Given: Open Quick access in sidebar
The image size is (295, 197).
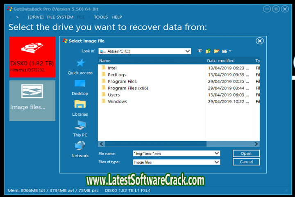Looking at the screenshot, I should pos(80,66).
